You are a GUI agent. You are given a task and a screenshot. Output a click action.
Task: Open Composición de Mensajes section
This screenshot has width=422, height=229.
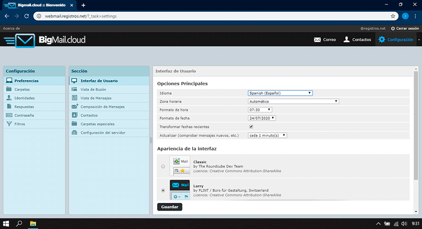(102, 107)
